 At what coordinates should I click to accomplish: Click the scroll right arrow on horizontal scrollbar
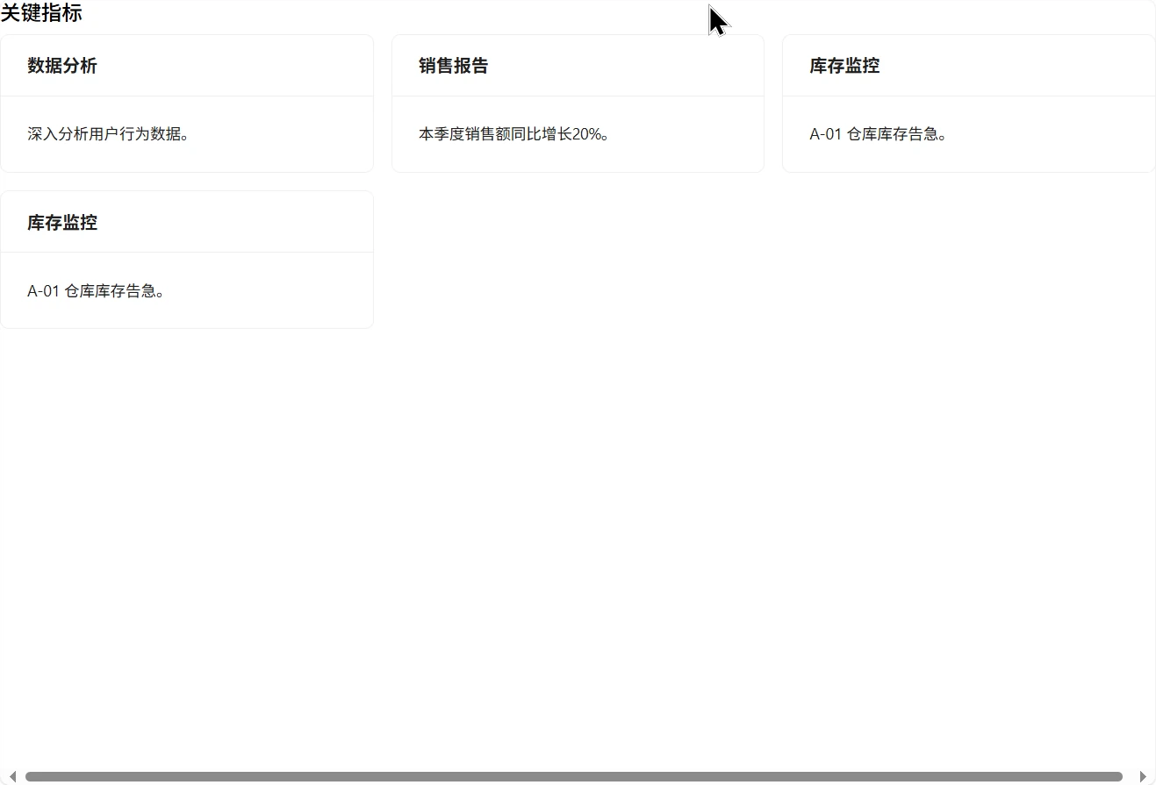tap(1143, 776)
